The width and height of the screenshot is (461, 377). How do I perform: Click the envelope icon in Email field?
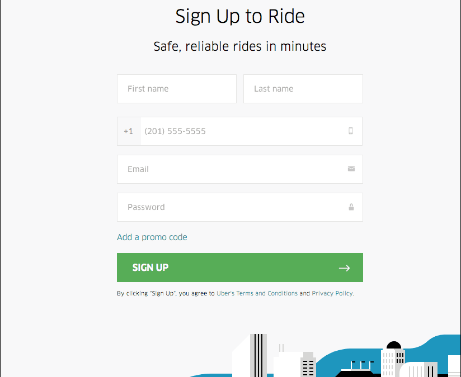coord(351,169)
